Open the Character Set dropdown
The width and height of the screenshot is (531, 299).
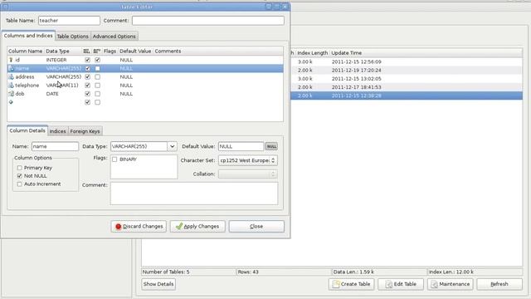tap(248, 160)
